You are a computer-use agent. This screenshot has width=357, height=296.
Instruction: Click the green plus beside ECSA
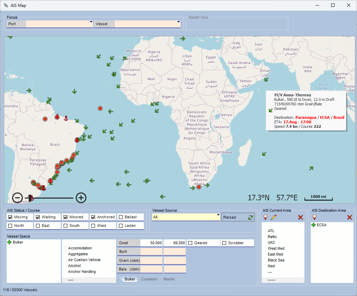coord(313,225)
